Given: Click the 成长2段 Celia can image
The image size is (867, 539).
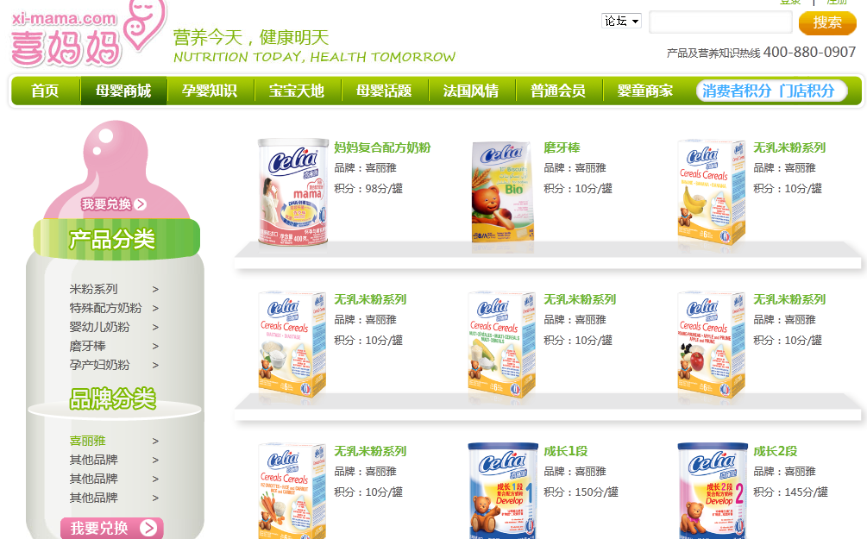Looking at the screenshot, I should [x=713, y=491].
